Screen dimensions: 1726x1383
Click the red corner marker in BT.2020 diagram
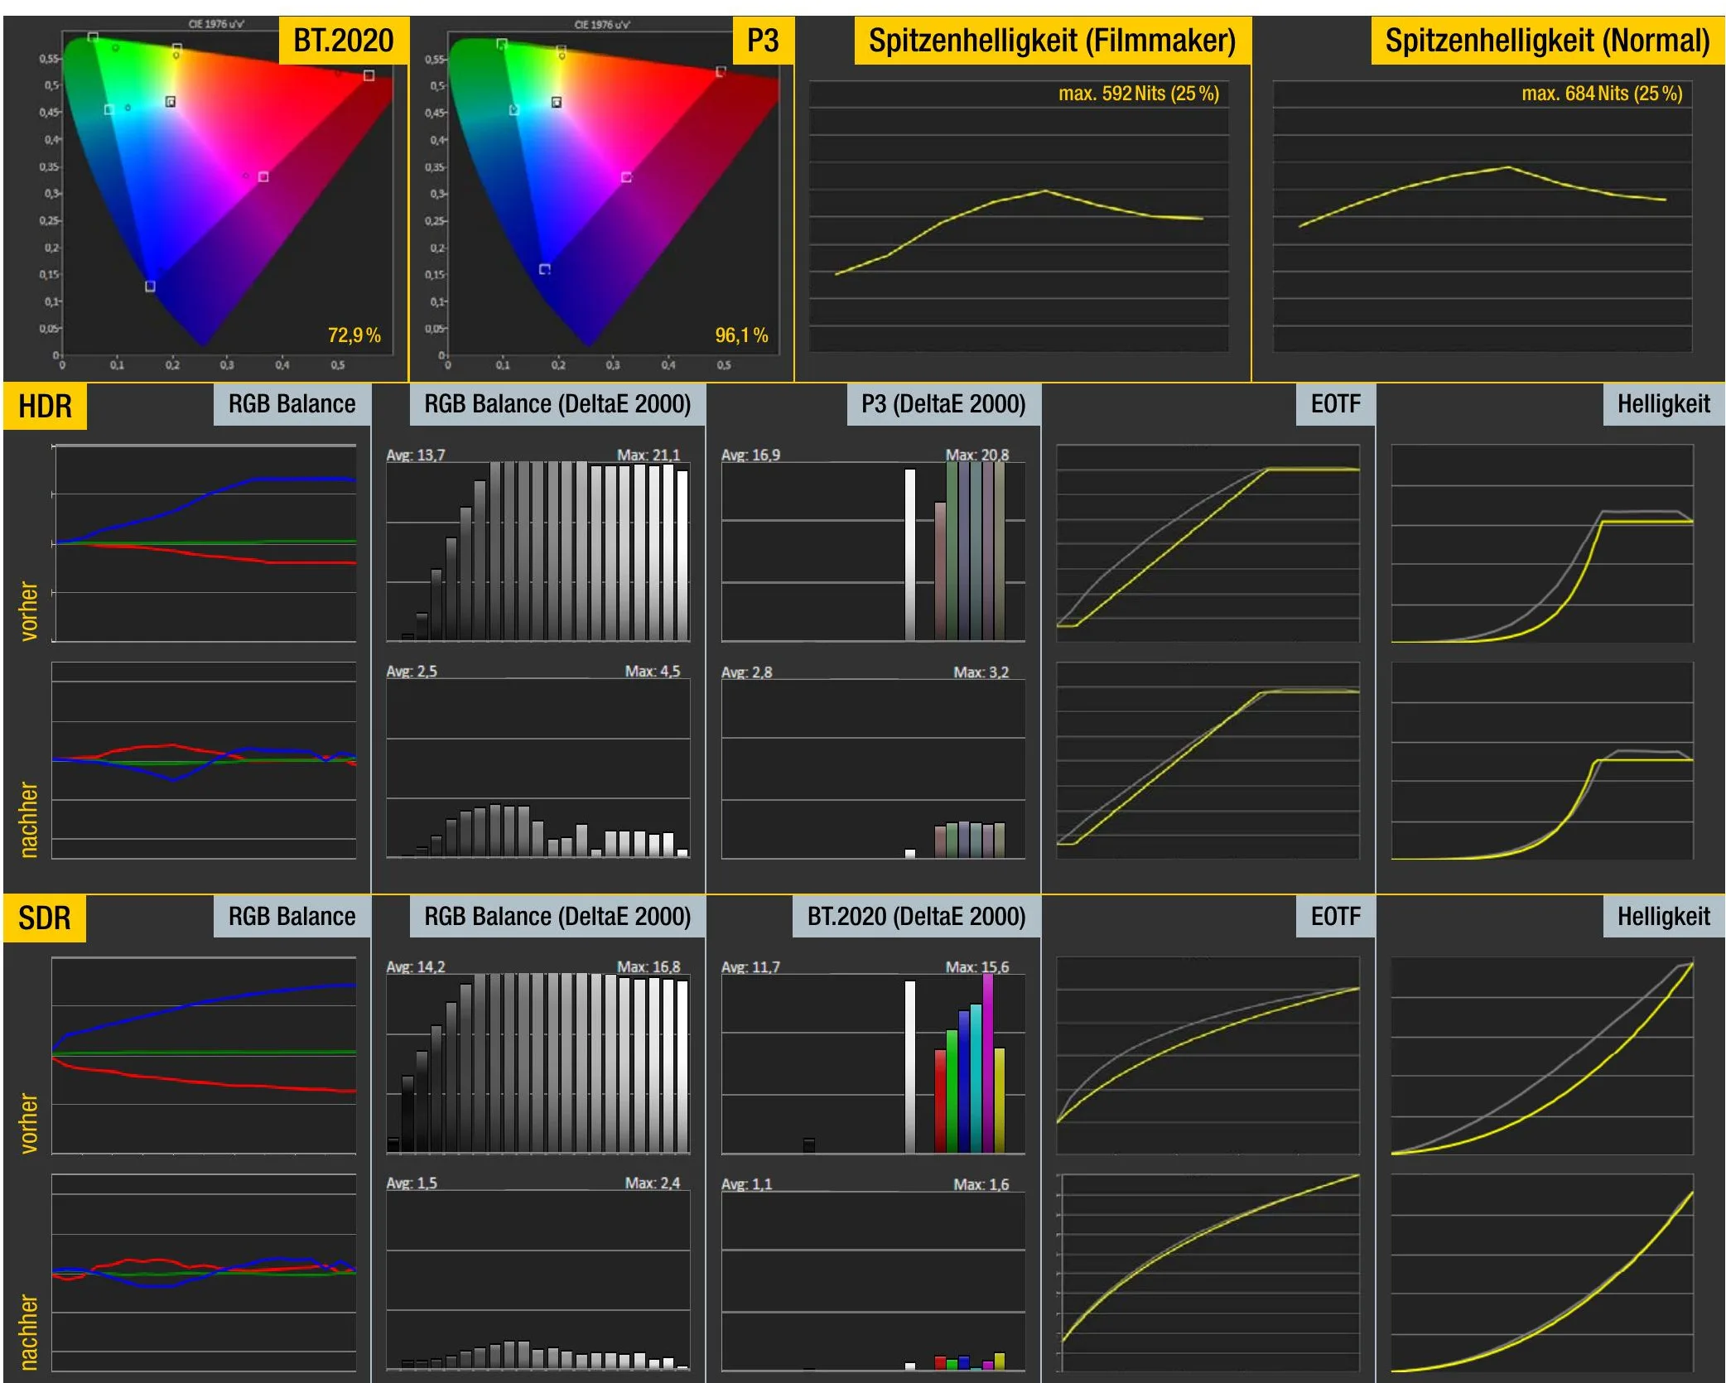point(369,75)
